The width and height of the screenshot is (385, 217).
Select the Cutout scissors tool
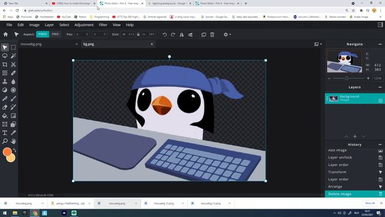(13, 64)
